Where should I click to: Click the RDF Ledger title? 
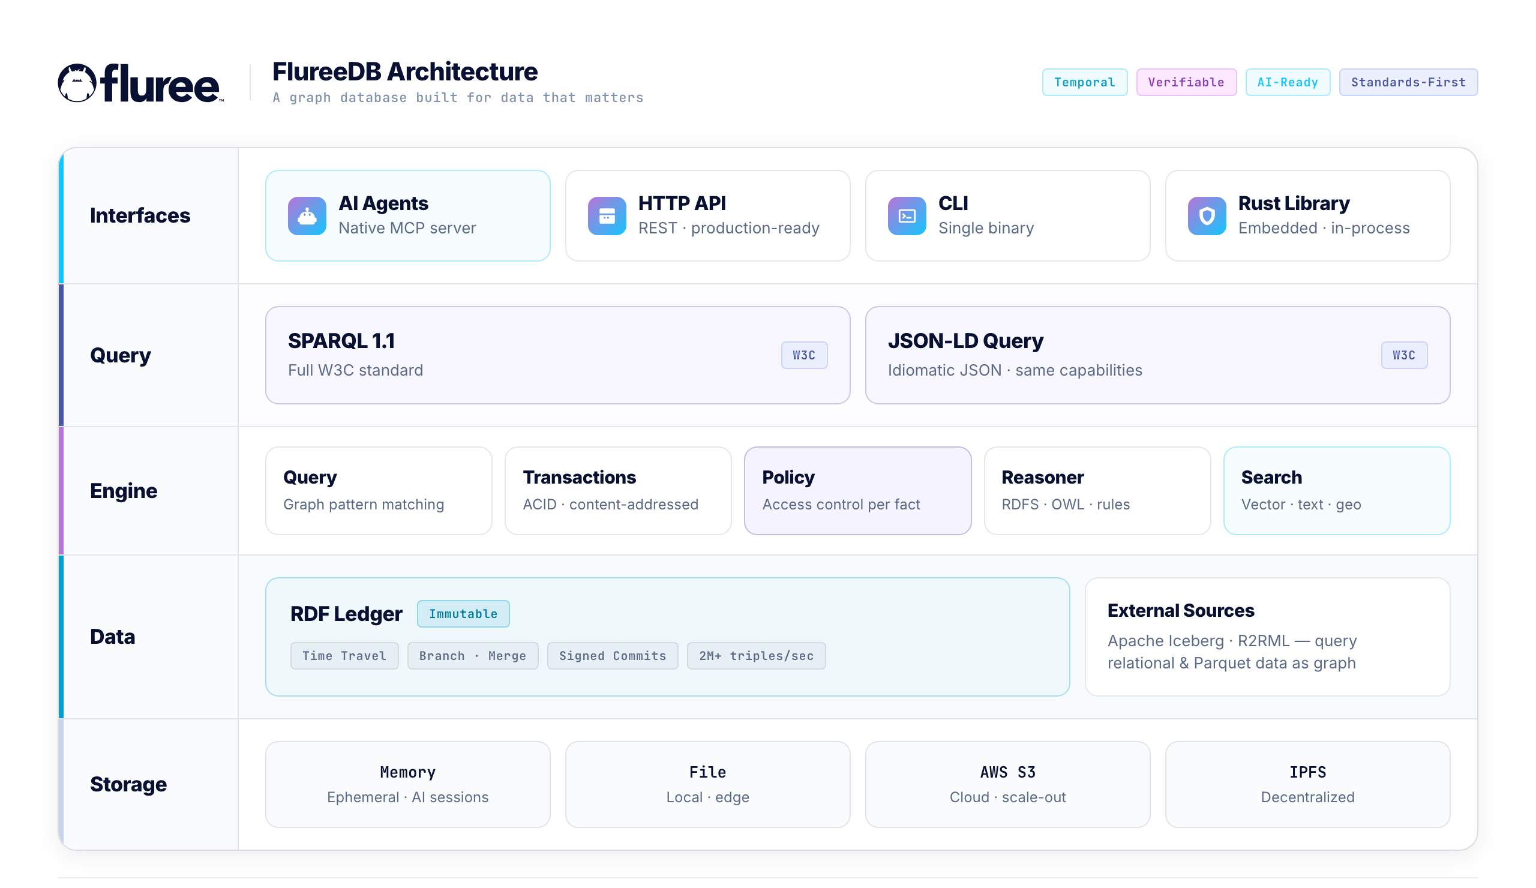pyautogui.click(x=346, y=614)
